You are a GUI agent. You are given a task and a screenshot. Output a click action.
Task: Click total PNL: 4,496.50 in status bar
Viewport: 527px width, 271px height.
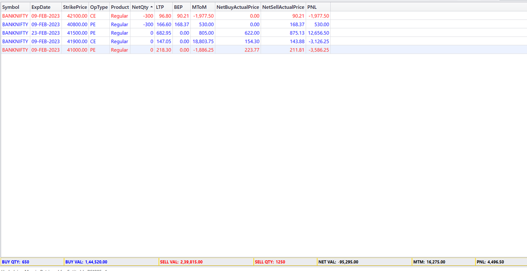(490, 262)
